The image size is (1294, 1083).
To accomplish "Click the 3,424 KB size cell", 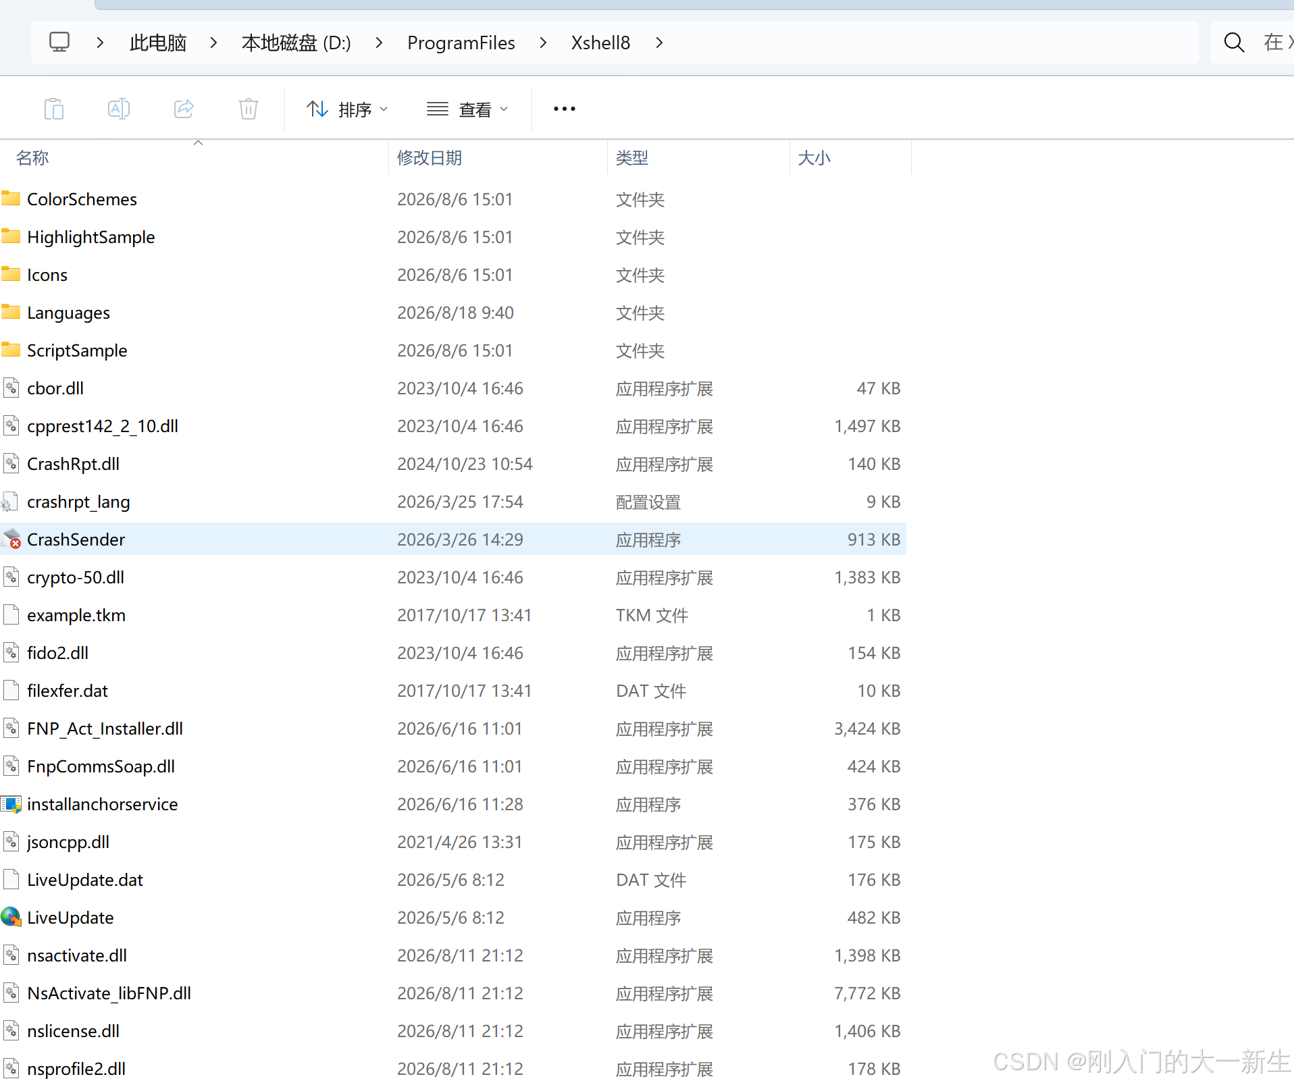I will pos(867,729).
